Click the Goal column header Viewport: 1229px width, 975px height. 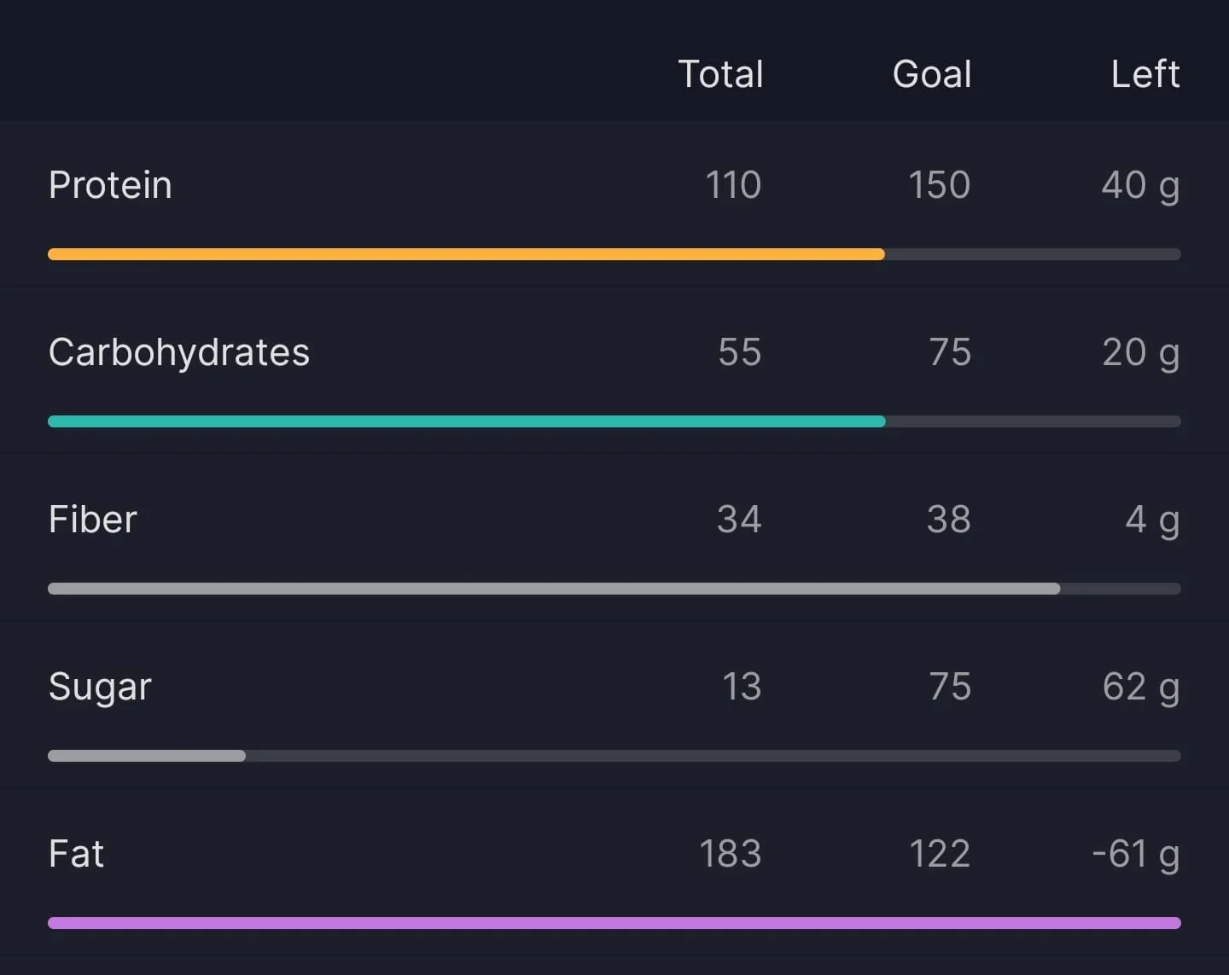932,74
